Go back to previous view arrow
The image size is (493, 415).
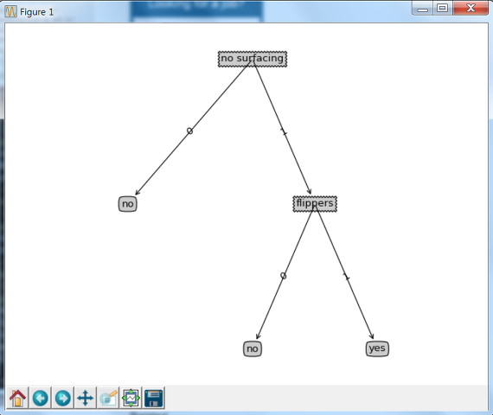41,398
